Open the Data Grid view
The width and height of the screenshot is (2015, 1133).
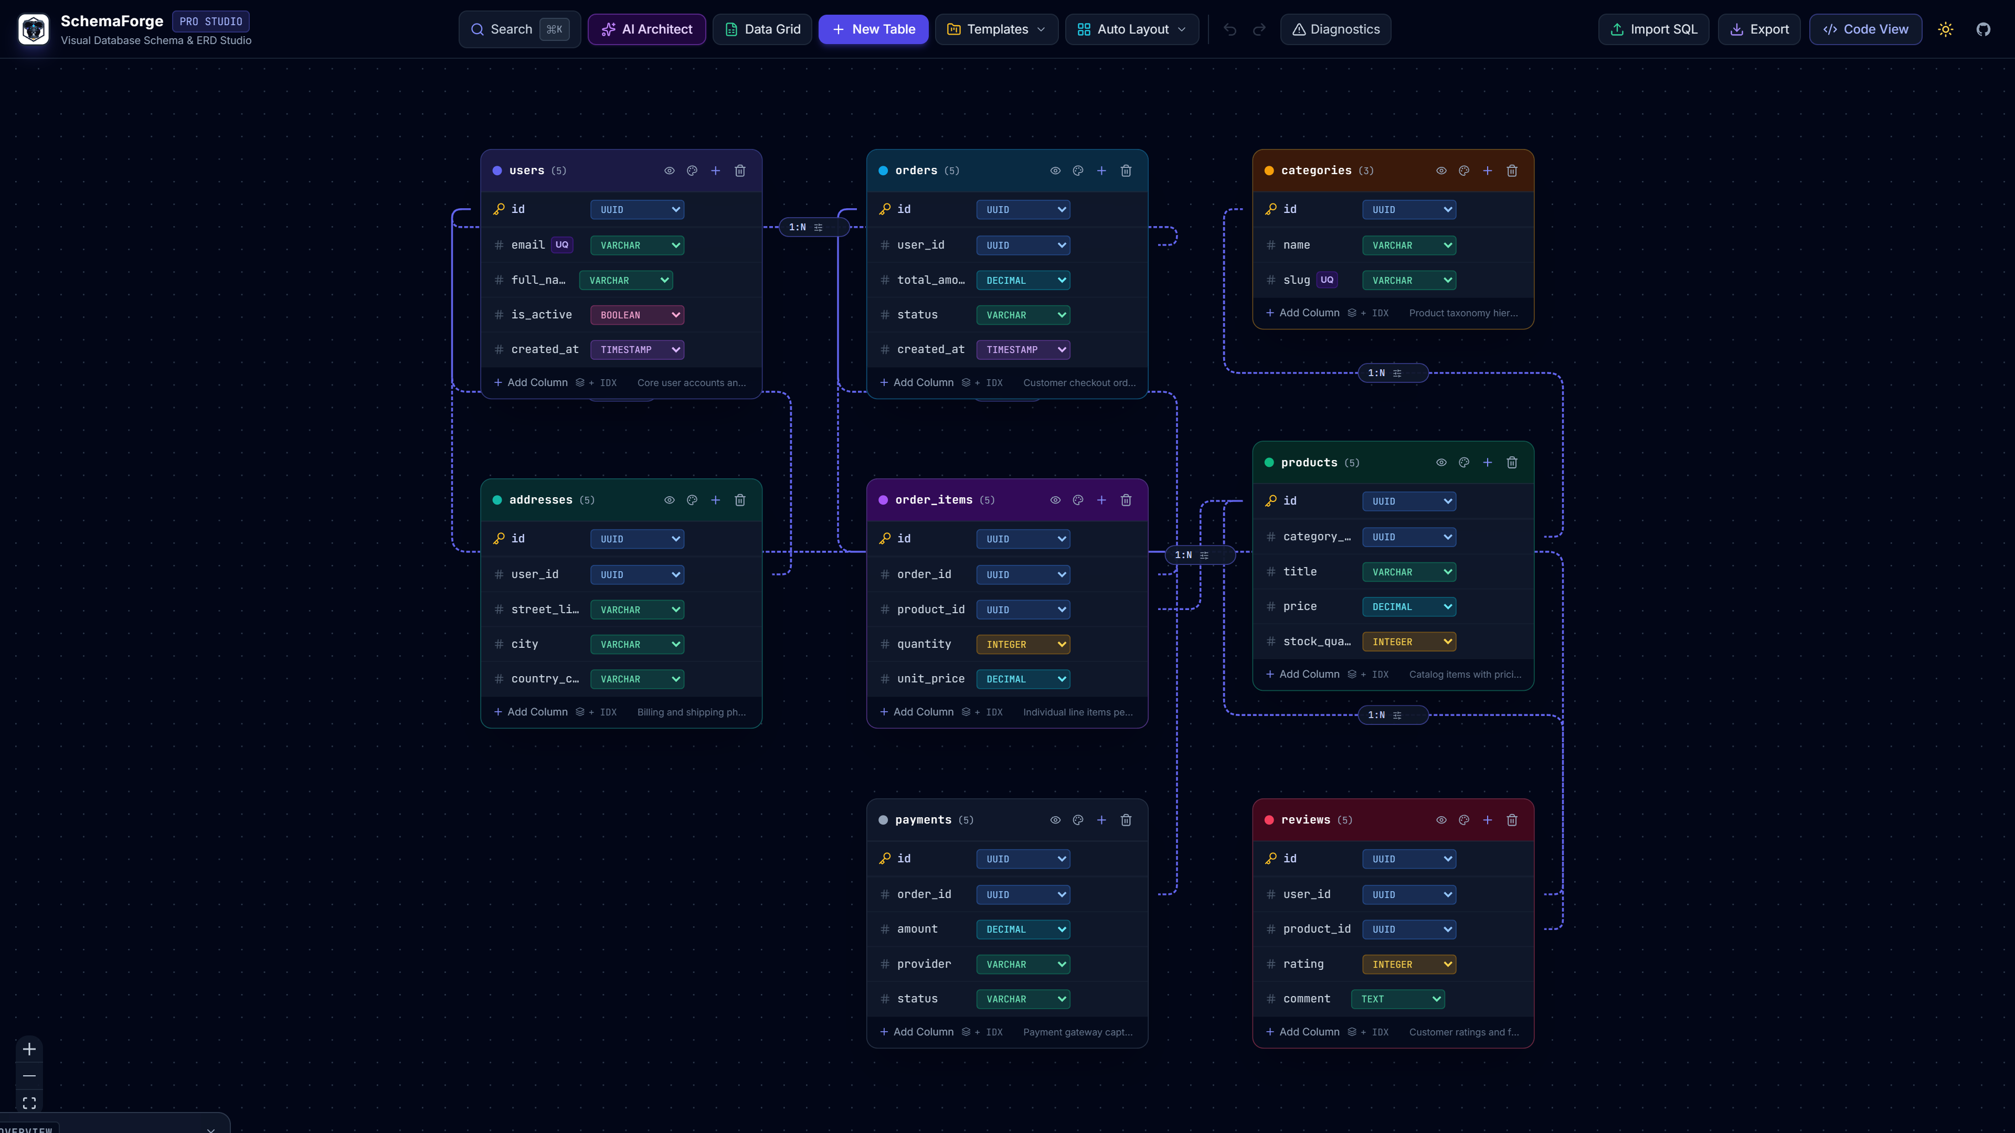762,30
